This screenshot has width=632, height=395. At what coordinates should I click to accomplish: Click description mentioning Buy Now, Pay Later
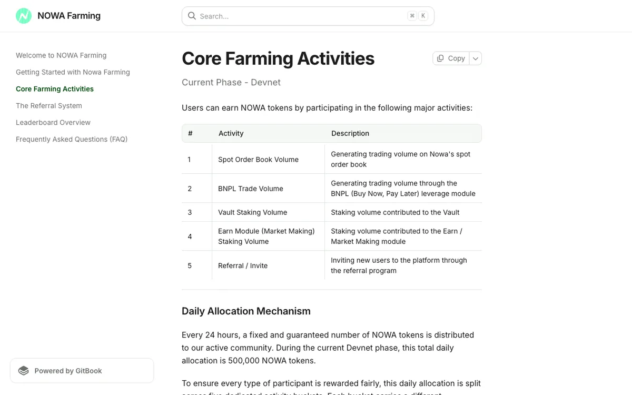403,189
